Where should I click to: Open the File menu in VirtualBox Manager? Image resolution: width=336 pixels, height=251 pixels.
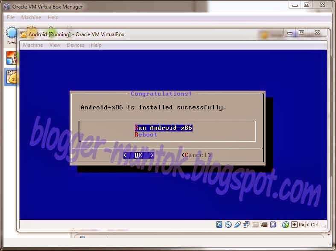point(11,17)
